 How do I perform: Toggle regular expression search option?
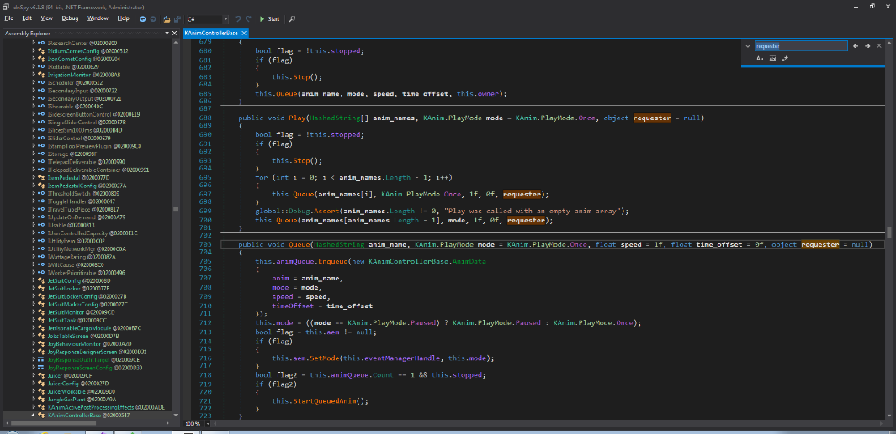pyautogui.click(x=785, y=59)
